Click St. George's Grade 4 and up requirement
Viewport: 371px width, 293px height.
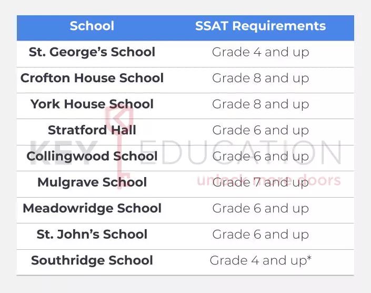(x=260, y=52)
